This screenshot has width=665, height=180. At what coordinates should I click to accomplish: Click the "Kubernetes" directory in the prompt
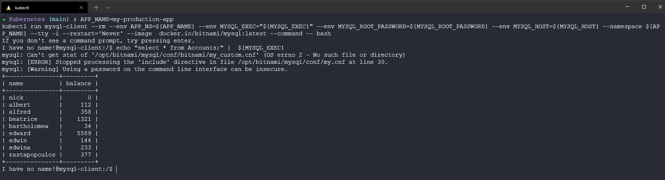pos(27,19)
